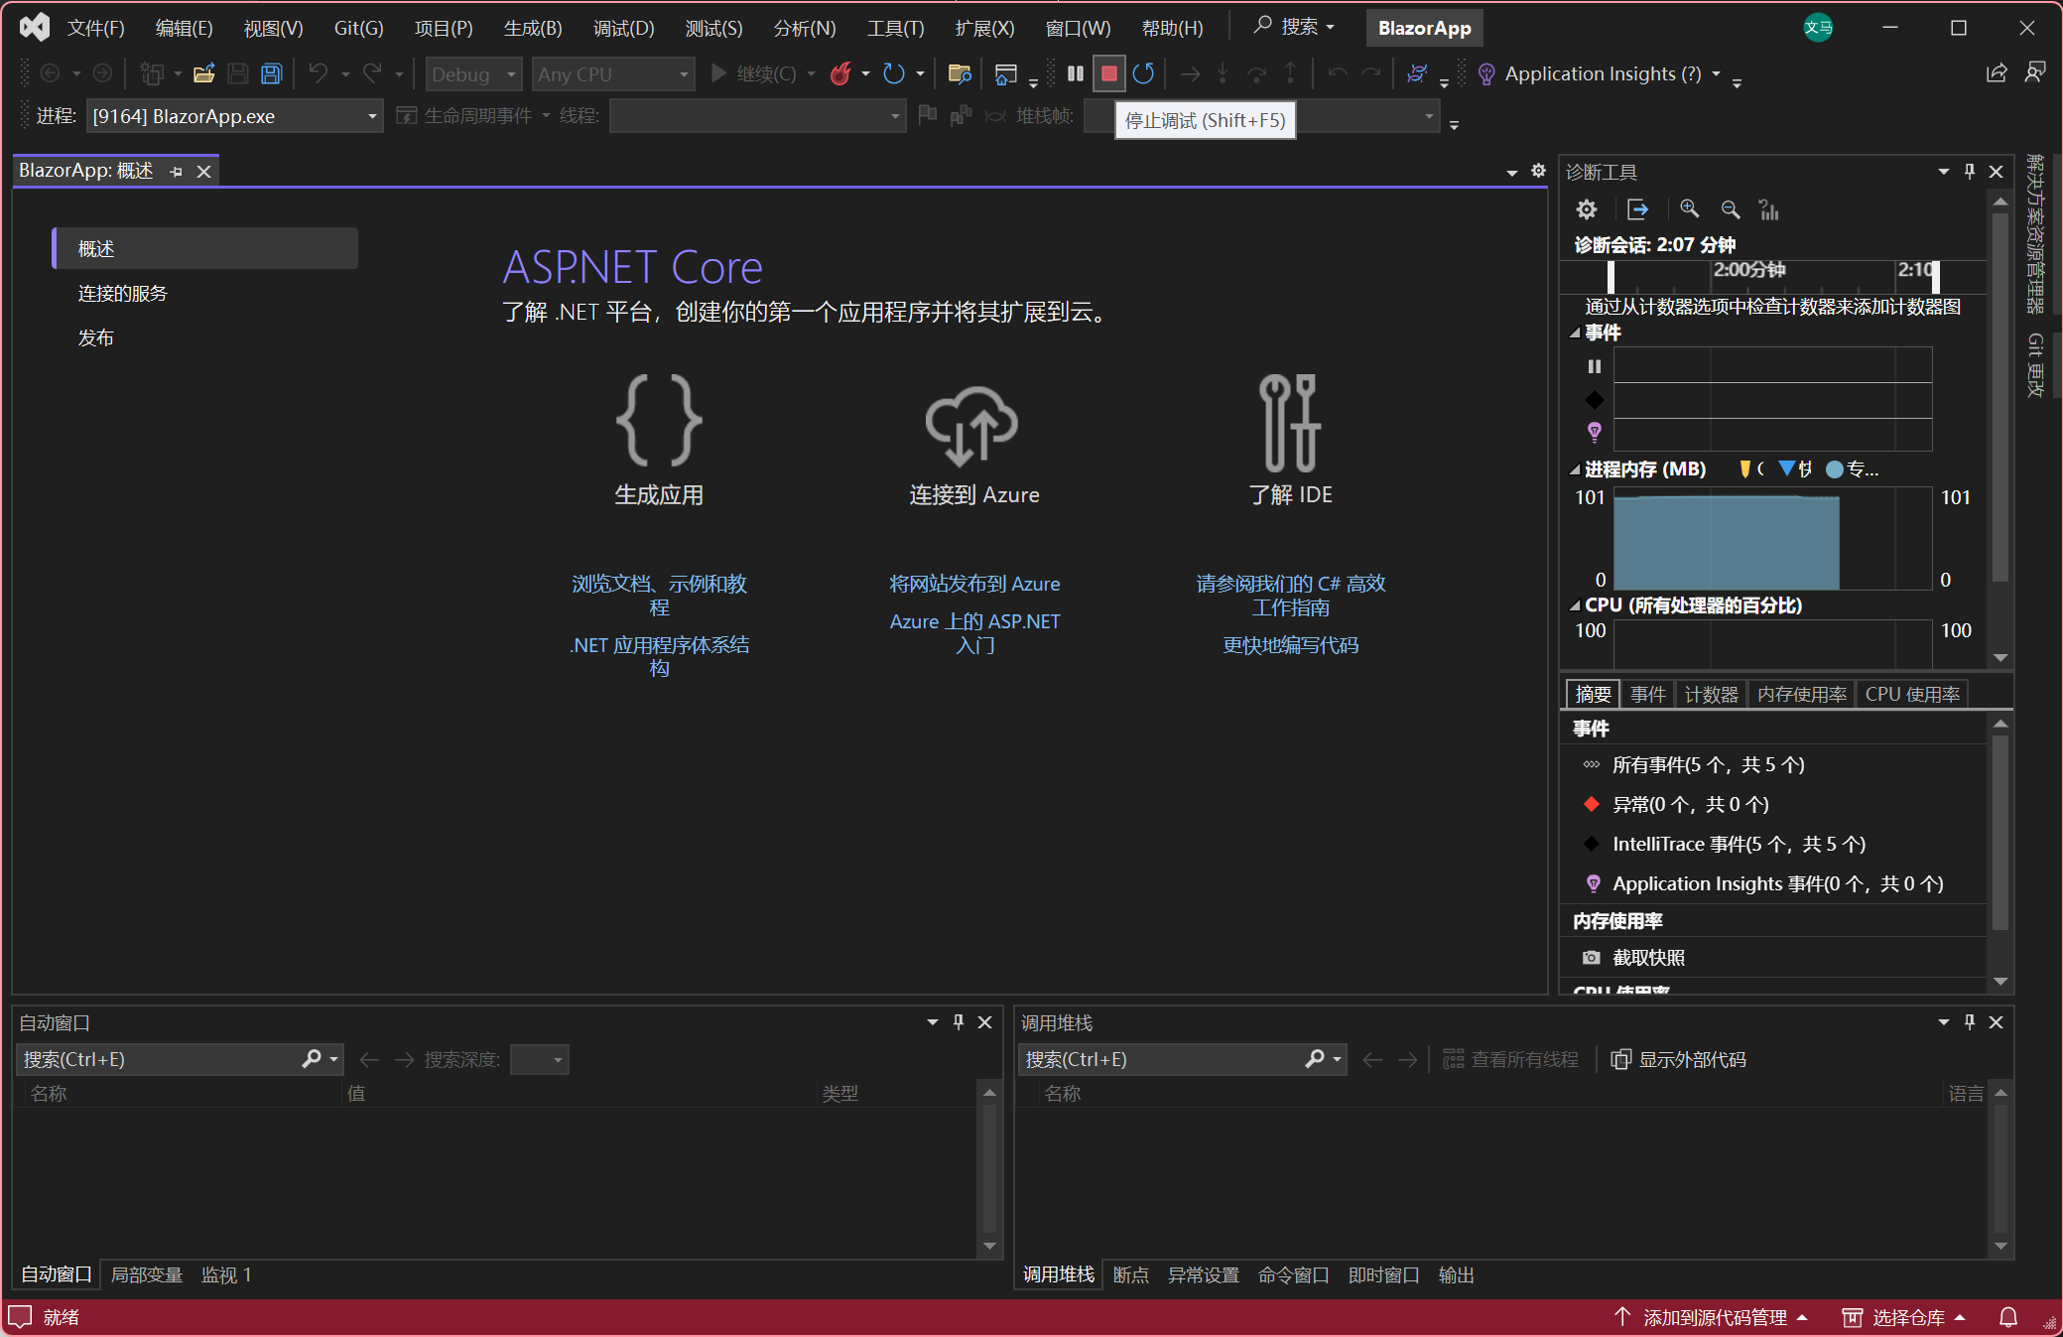Image resolution: width=2063 pixels, height=1337 pixels.
Task: Open the Debug configuration dropdown
Action: tap(473, 74)
